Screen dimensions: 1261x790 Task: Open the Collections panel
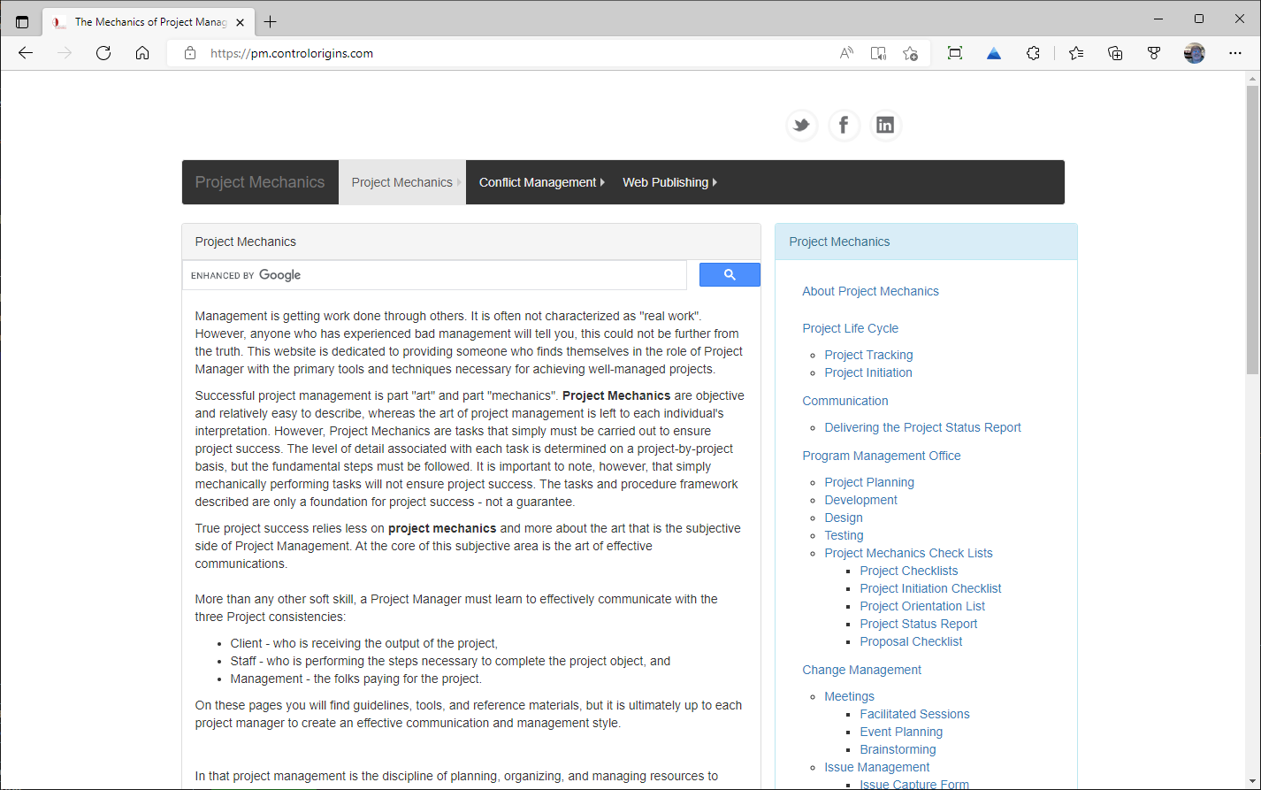tap(1115, 53)
